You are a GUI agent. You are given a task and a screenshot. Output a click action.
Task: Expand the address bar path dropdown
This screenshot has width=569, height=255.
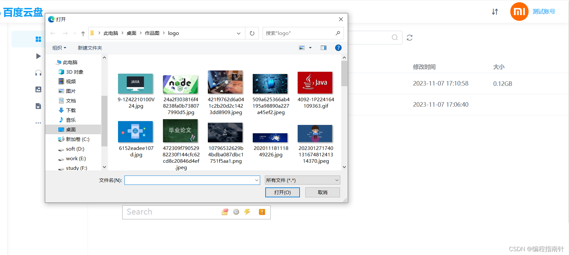(x=239, y=33)
